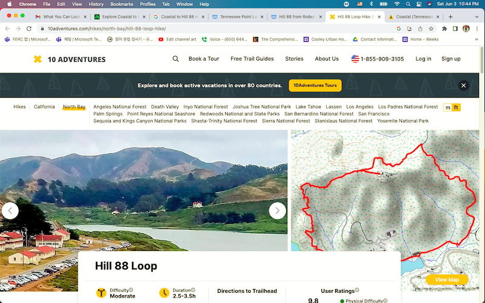
Task: View site info lock icon
Action: 42,28
